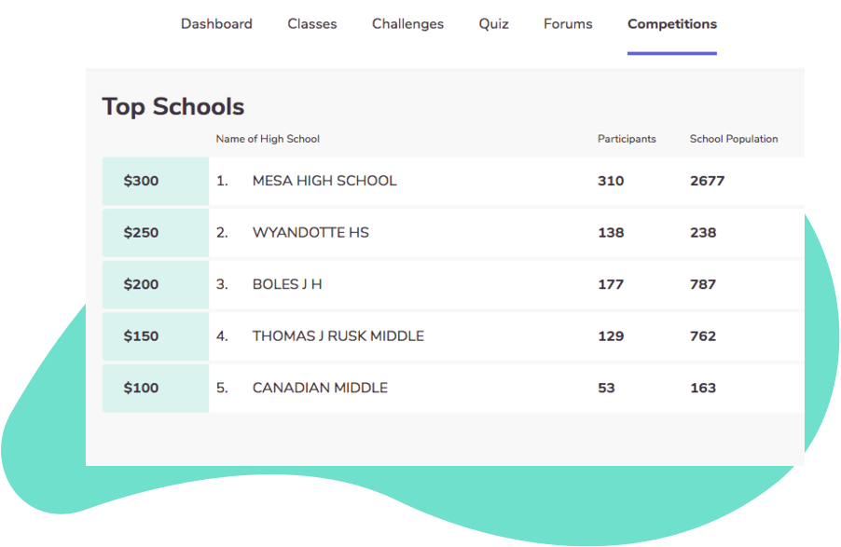Click the $150 prize badge
The width and height of the screenshot is (841, 547).
[x=142, y=336]
